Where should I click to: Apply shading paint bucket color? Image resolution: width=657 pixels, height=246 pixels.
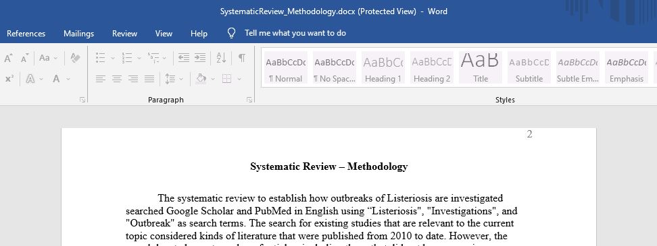[201, 79]
